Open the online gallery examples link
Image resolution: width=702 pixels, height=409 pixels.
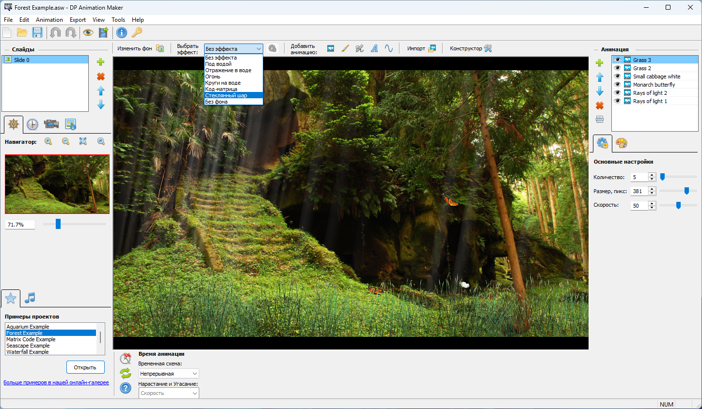[x=56, y=382]
